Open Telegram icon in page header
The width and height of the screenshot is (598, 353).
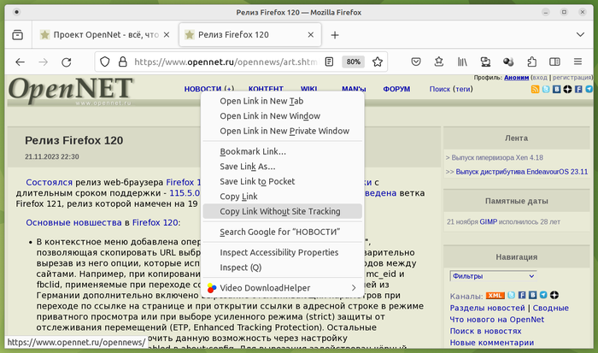pos(589,89)
